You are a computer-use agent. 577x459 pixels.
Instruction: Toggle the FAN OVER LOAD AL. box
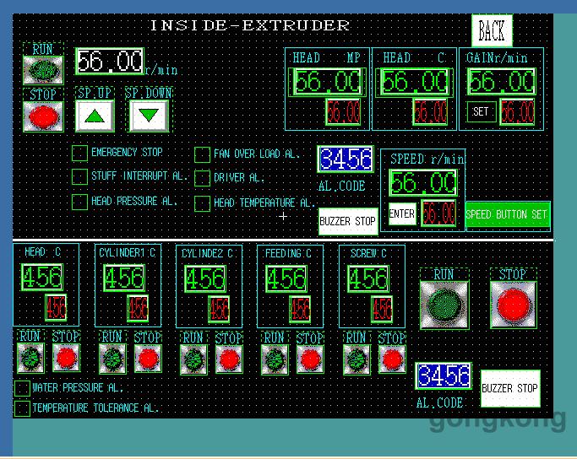tap(202, 154)
